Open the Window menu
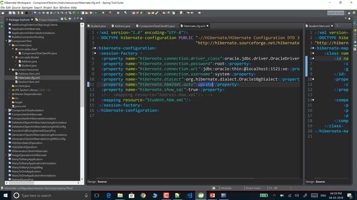Image resolution: width=357 pixels, height=200 pixels. [65, 7]
